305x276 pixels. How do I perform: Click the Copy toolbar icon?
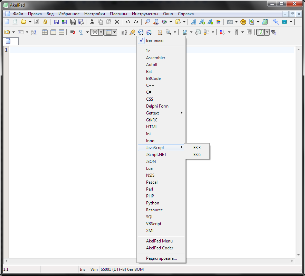[x=101, y=22]
